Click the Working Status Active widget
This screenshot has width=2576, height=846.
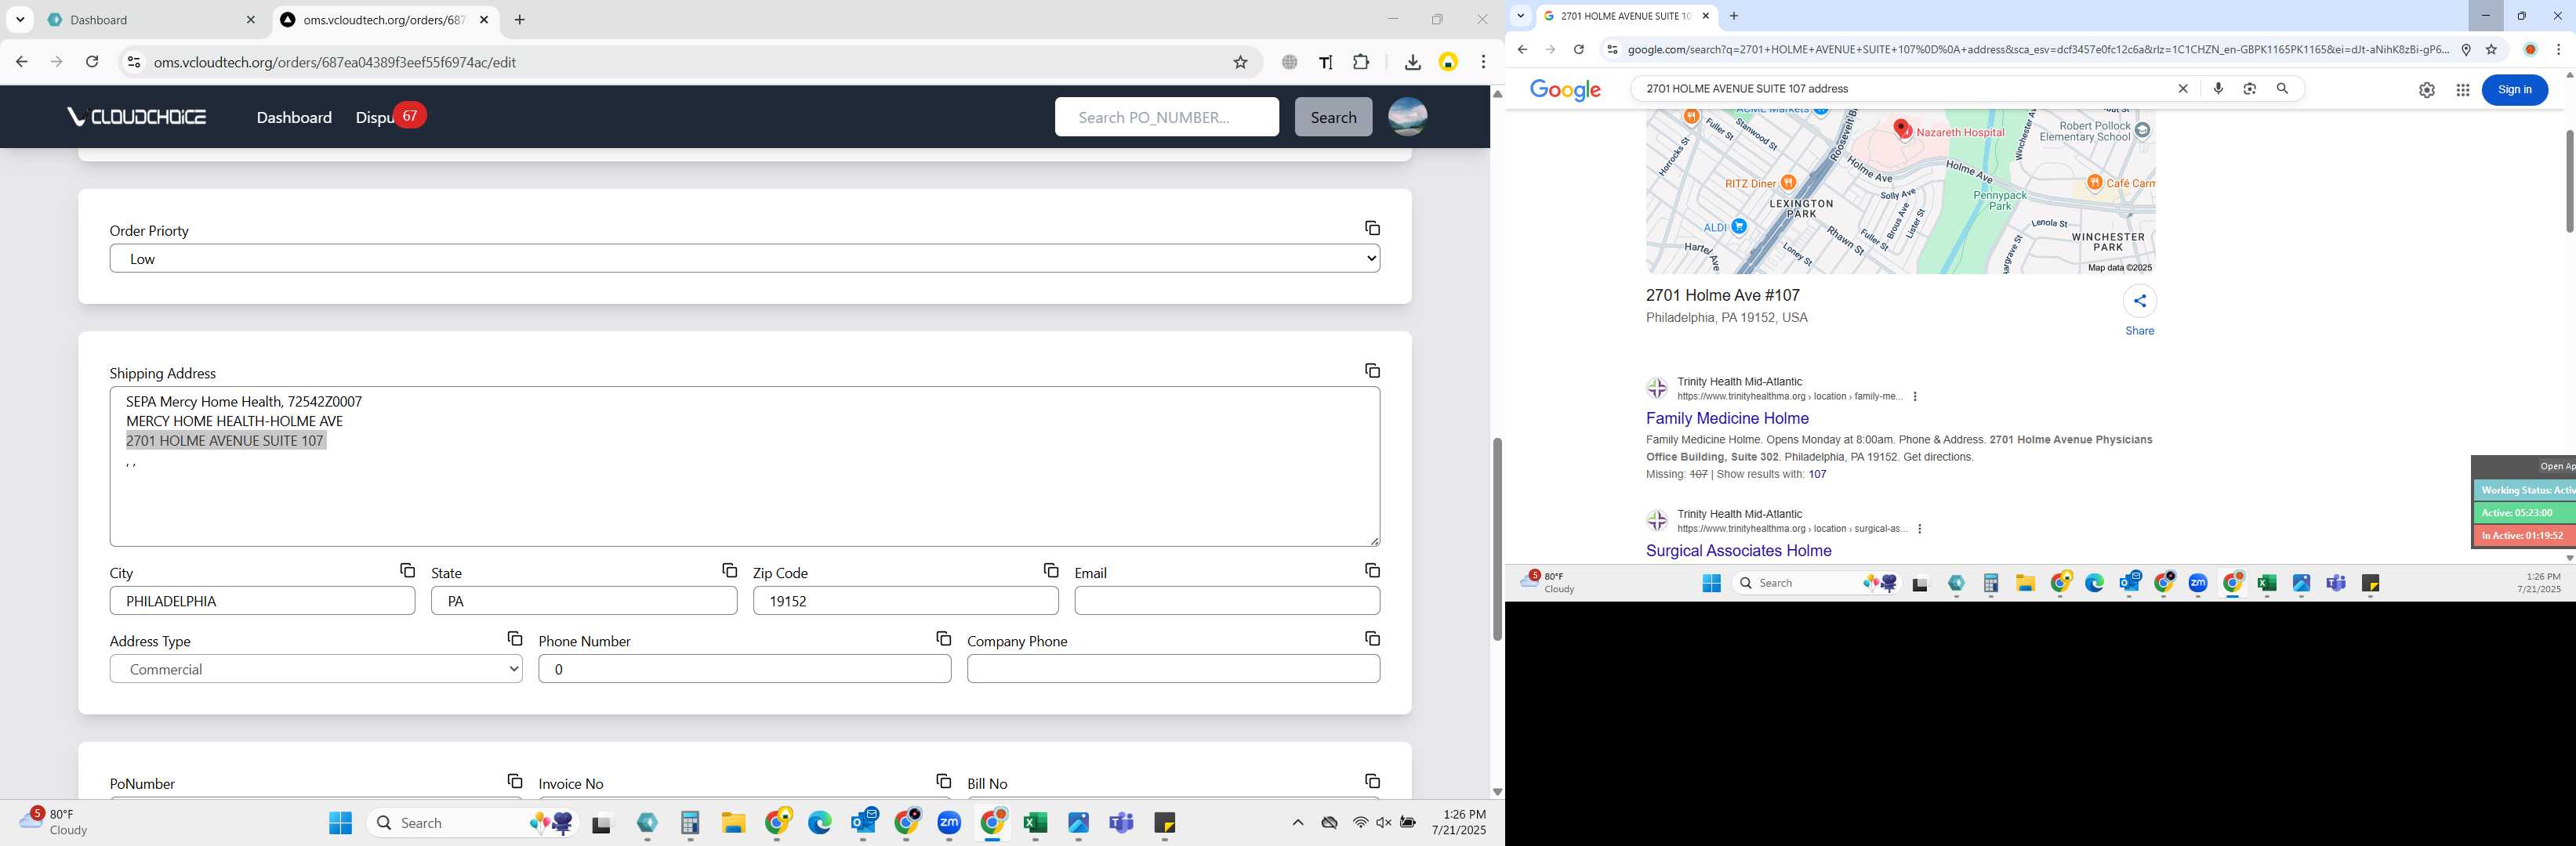pos(2524,490)
